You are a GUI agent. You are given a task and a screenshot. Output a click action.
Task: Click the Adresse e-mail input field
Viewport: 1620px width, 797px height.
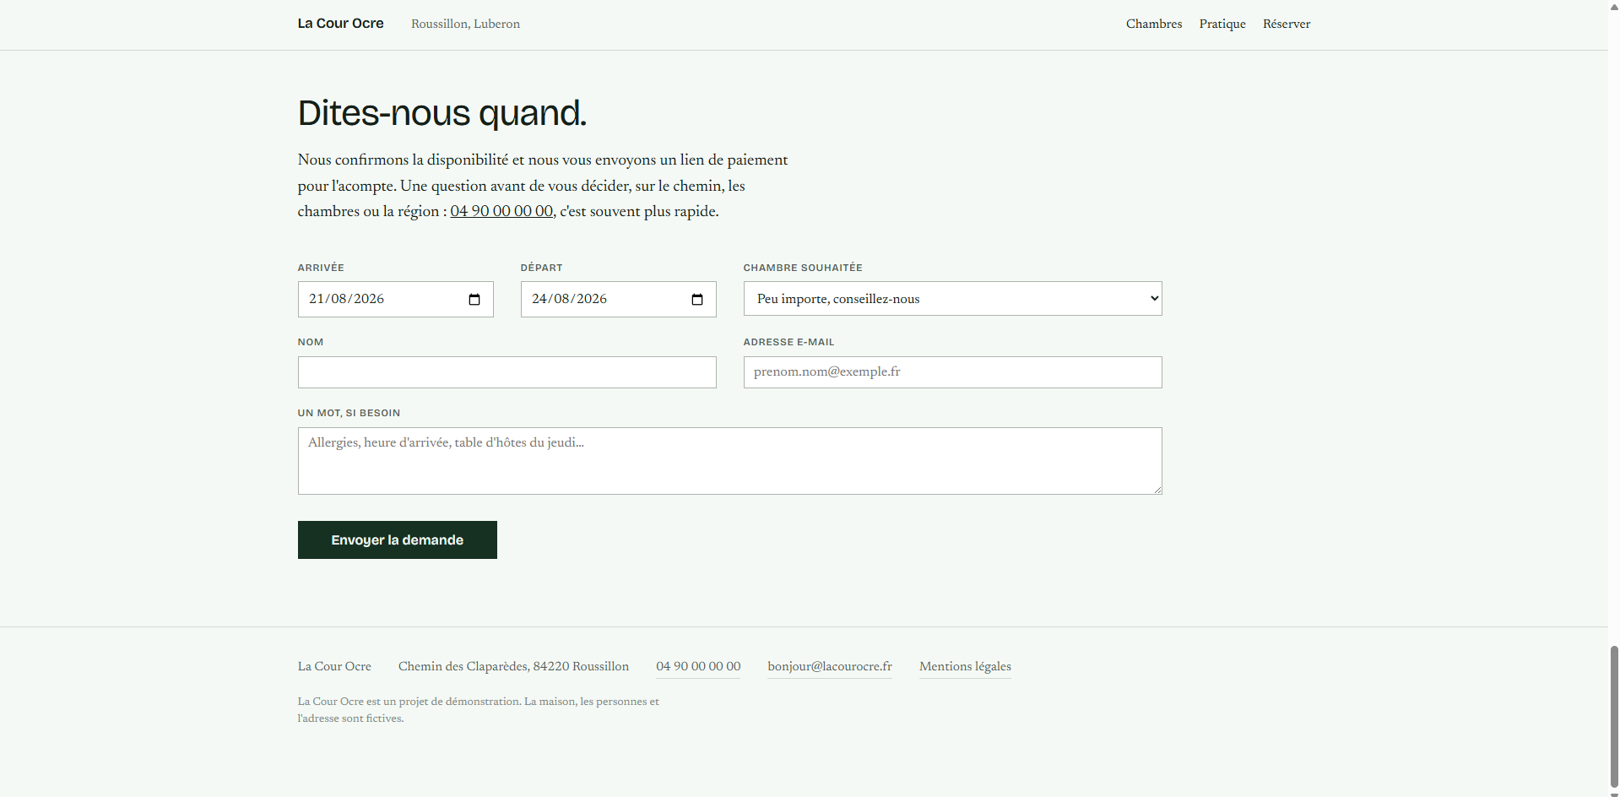pyautogui.click(x=953, y=372)
